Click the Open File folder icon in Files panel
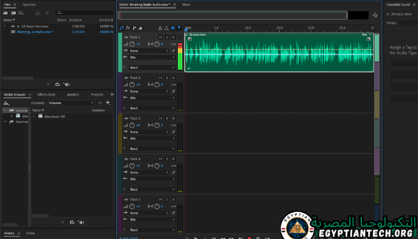This screenshot has width=418, height=239. [5, 13]
